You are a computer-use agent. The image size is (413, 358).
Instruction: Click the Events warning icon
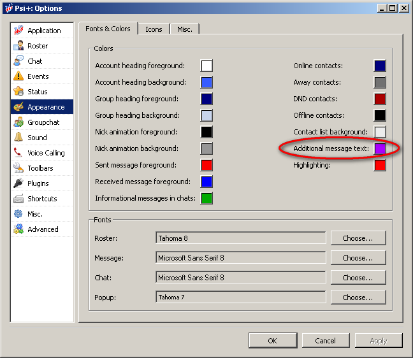pos(18,76)
